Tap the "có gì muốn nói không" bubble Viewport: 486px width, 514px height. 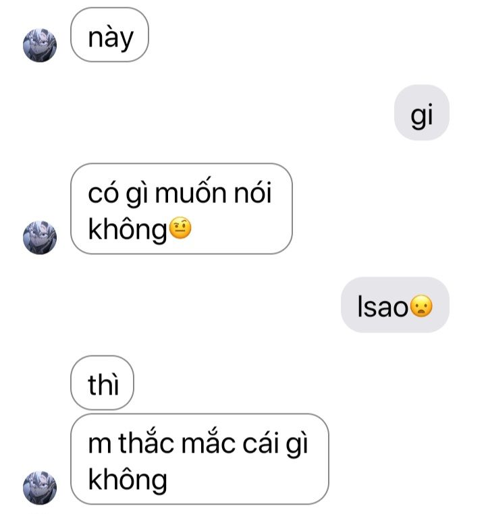click(182, 209)
